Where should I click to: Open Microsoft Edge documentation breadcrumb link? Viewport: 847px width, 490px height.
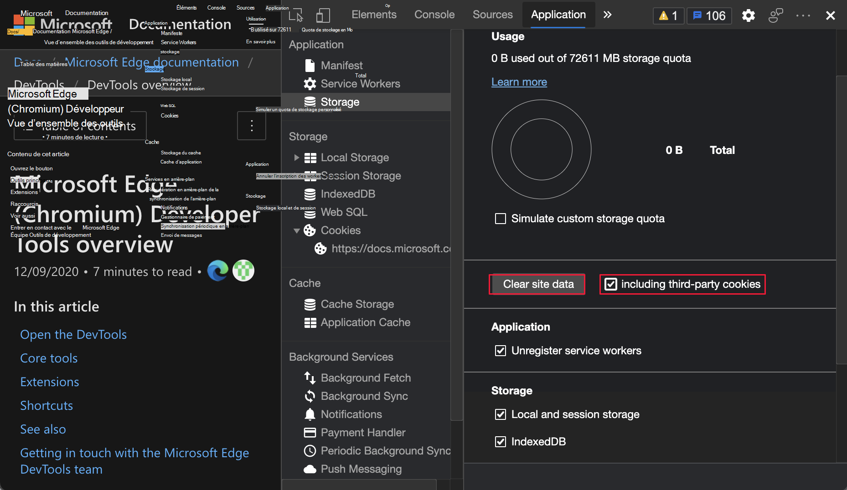(152, 62)
